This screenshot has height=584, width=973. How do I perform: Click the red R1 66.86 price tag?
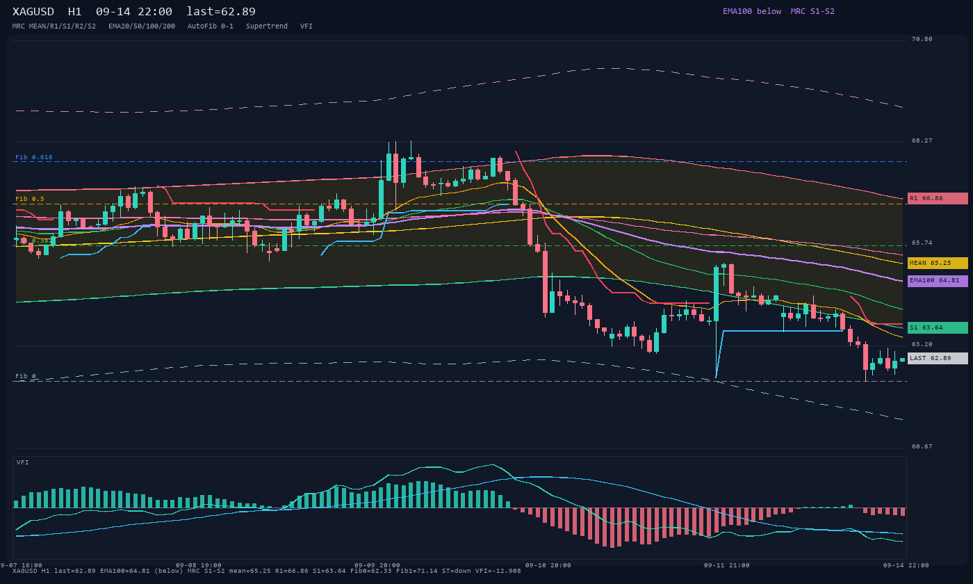[938, 198]
